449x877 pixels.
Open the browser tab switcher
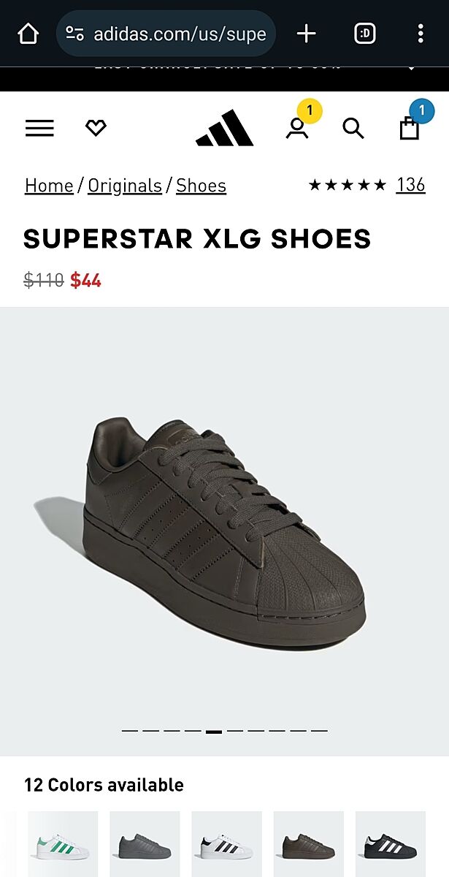(x=364, y=34)
